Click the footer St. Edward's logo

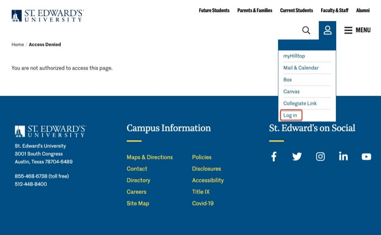[x=51, y=131]
